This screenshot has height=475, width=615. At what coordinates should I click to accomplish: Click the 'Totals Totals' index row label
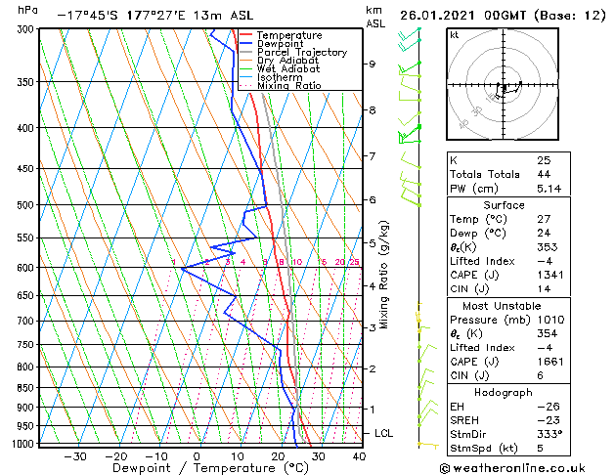click(485, 174)
